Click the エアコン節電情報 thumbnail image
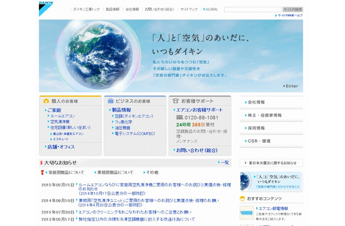This screenshot has width=345, height=226. pyautogui.click(x=247, y=213)
